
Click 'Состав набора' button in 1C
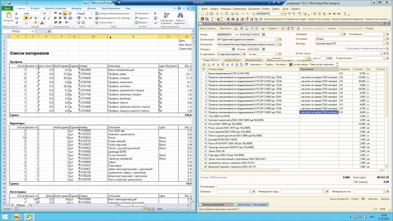click(x=298, y=64)
